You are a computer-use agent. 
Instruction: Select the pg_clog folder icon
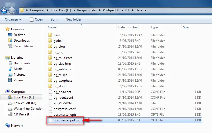(50, 46)
